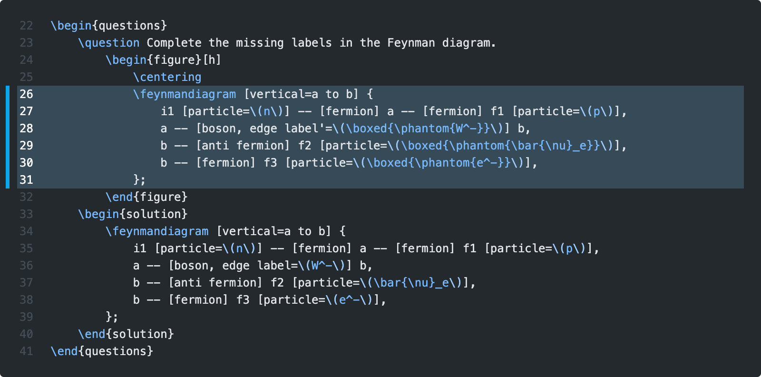Click the \begin{solution} command
This screenshot has height=377, width=761.
click(133, 214)
